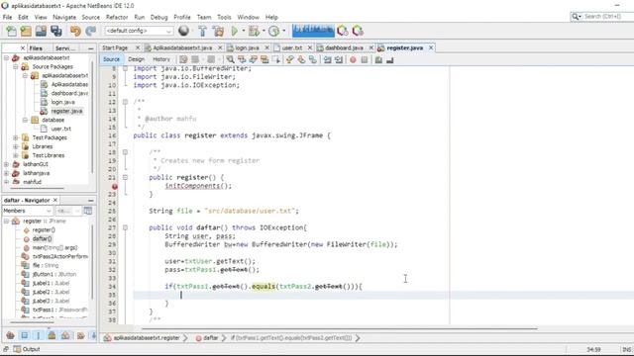The width and height of the screenshot is (634, 356).
Task: Toggle sixth Navigator filter button at bottom
Action: (x=80, y=335)
